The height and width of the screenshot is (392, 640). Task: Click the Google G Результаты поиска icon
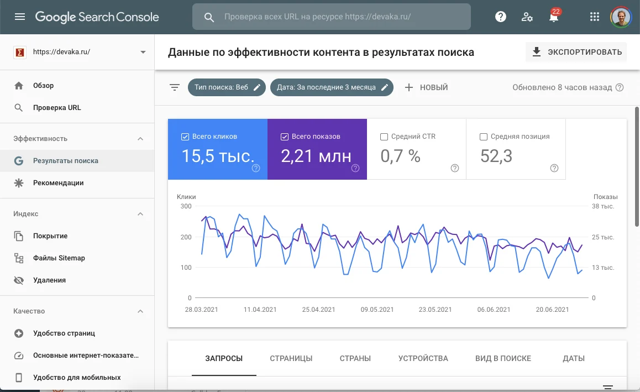click(19, 161)
